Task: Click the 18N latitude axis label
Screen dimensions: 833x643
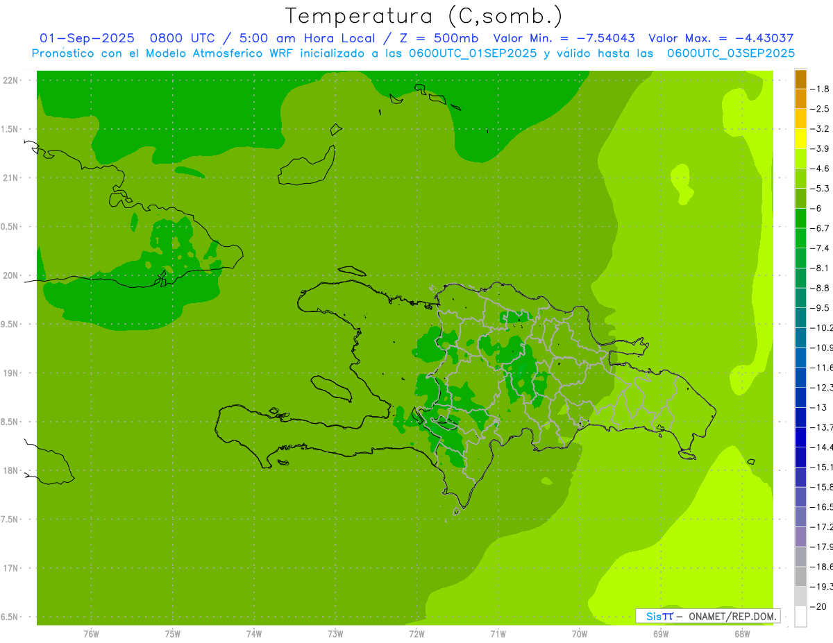Action: coord(10,471)
